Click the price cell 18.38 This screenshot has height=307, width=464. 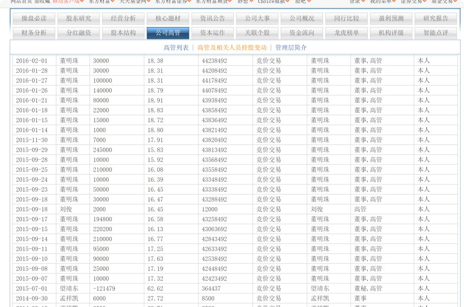point(156,61)
